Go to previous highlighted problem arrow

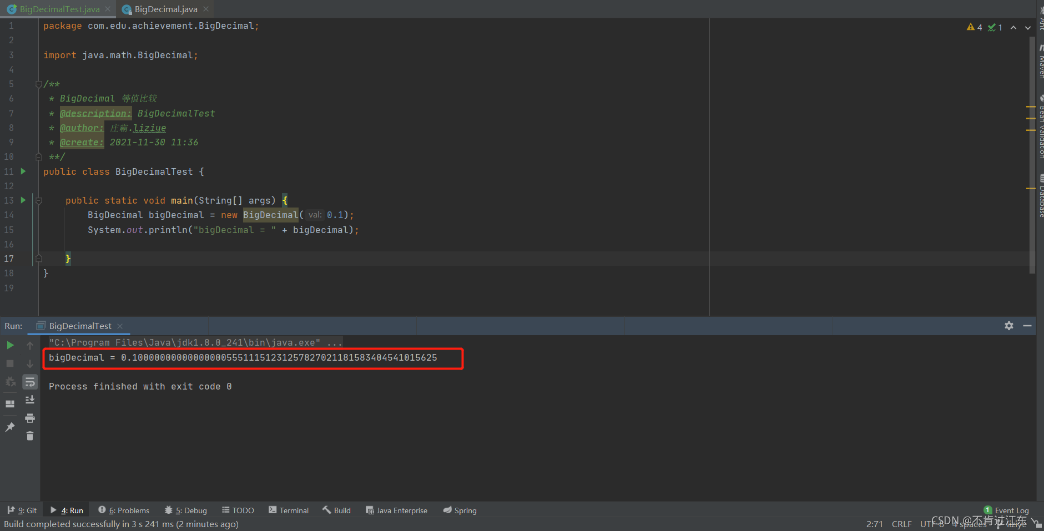pos(1013,27)
